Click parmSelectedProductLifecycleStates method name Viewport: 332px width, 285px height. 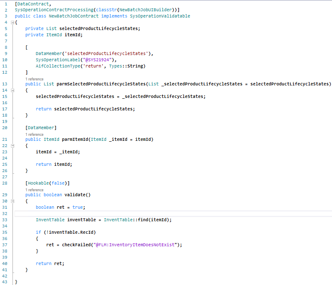pyautogui.click(x=101, y=84)
